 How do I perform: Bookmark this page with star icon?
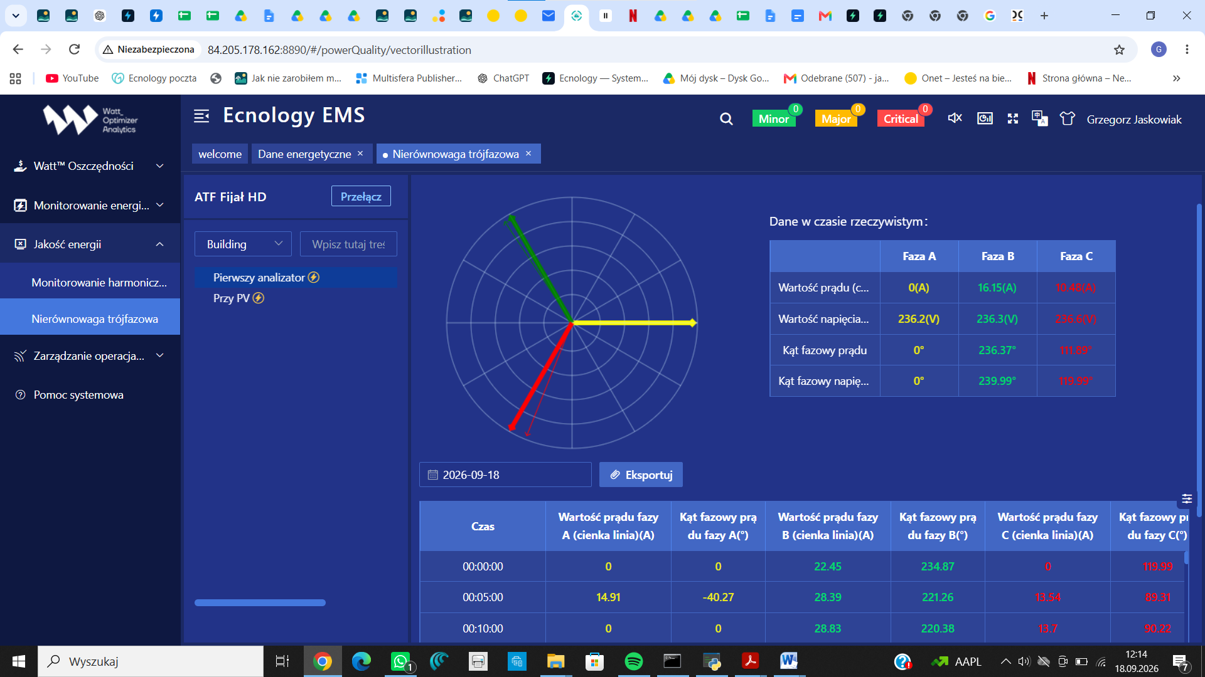(x=1119, y=50)
